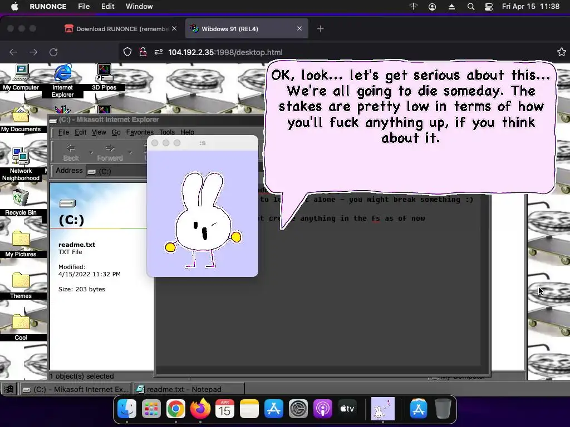Switch to Wibdows 91 (REL4) browser tab
The image size is (570, 427).
(247, 29)
